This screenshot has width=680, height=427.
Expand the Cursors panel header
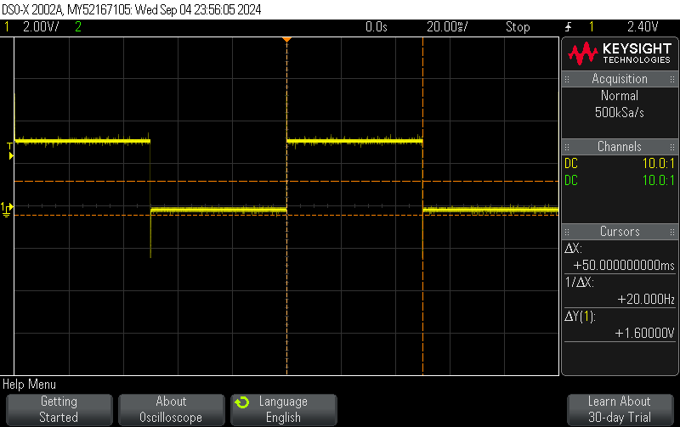620,232
